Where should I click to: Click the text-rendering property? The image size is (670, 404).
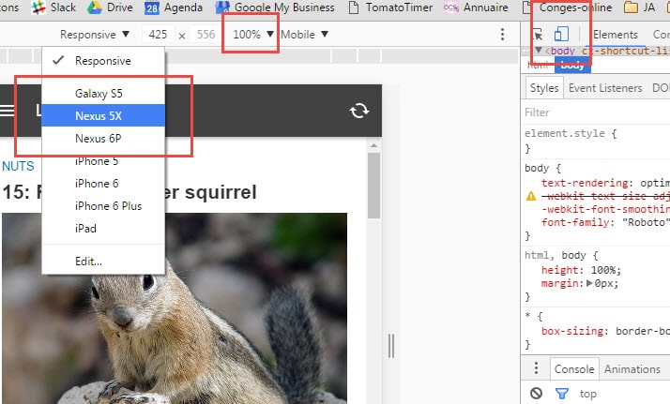[585, 183]
